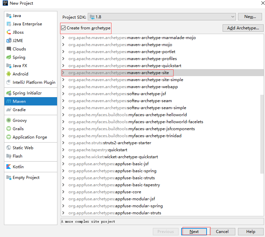
Task: Click the Static Web globe icon
Action: pos(9,148)
